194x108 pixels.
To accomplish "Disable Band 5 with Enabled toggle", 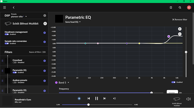I will 173,82.
